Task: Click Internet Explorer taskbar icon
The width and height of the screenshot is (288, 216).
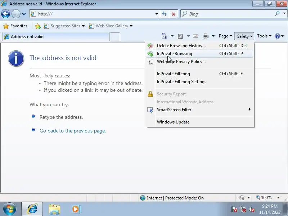Action: (x=32, y=209)
